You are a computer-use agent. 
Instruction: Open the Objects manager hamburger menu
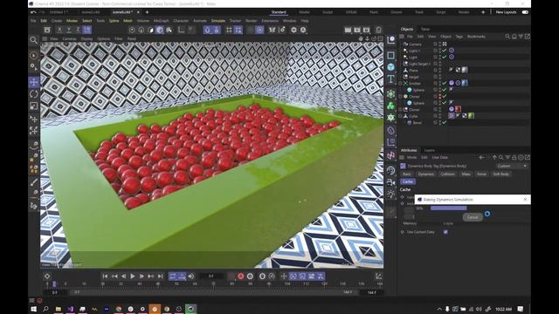(402, 37)
